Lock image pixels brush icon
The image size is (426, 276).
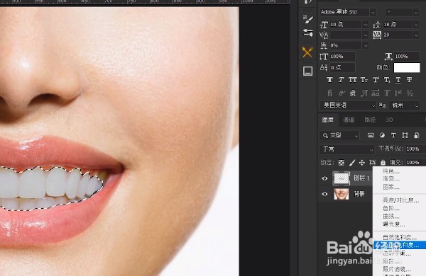pyautogui.click(x=352, y=163)
